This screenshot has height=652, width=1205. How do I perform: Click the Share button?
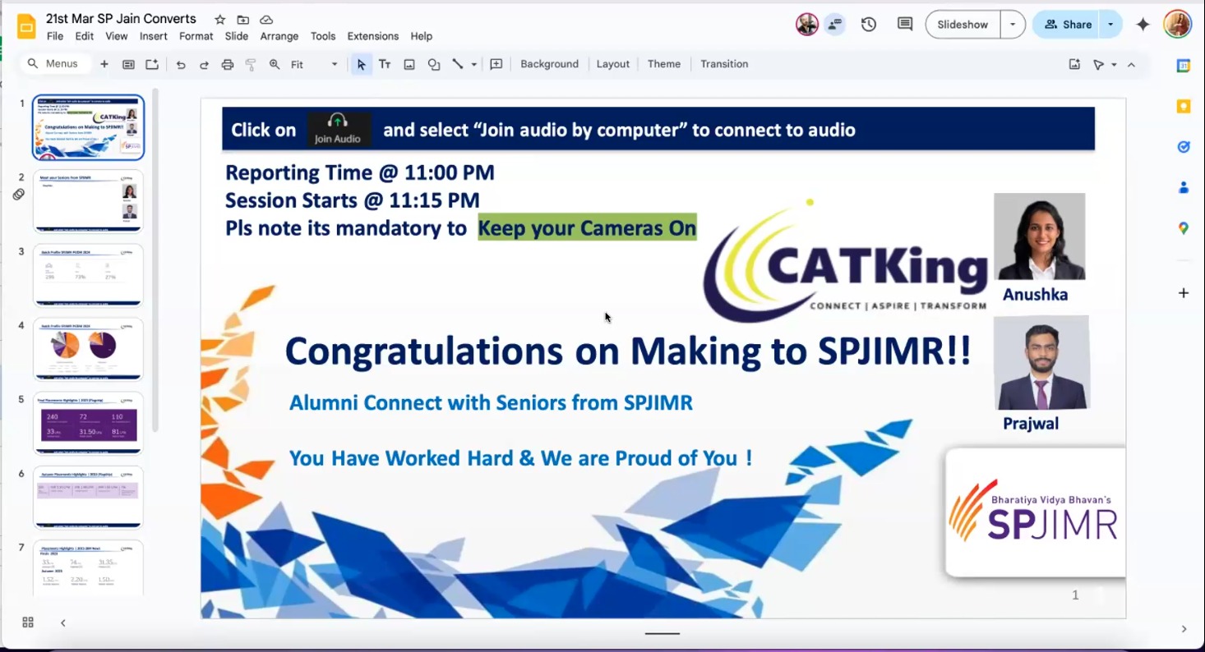pos(1068,25)
